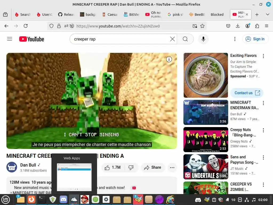Open site permissions icon in address bar

pyautogui.click(x=66, y=26)
